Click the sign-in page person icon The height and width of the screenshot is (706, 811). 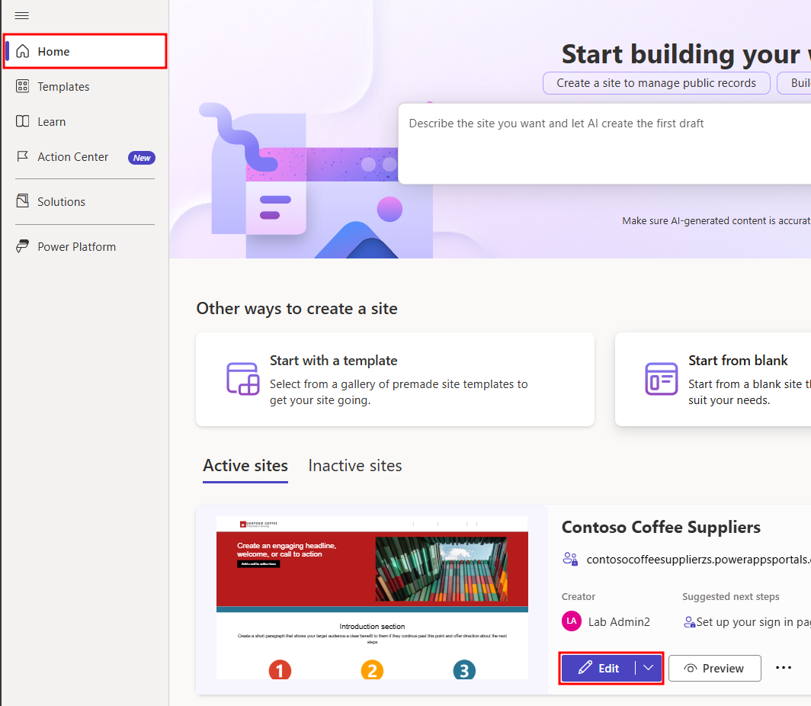point(690,622)
